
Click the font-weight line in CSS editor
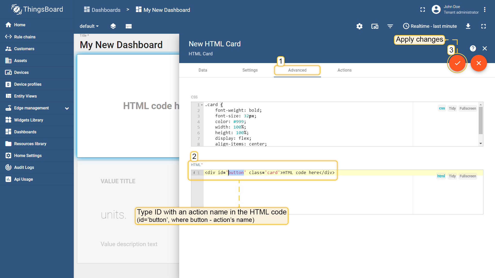click(x=238, y=110)
